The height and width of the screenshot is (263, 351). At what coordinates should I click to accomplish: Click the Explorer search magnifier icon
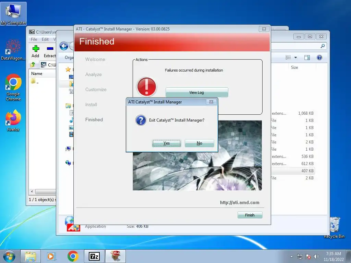(323, 46)
